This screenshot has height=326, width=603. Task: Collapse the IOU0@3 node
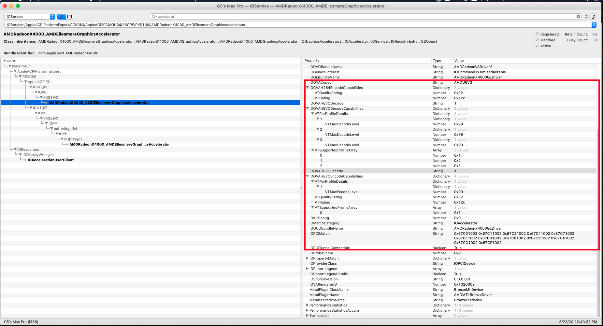click(31, 87)
